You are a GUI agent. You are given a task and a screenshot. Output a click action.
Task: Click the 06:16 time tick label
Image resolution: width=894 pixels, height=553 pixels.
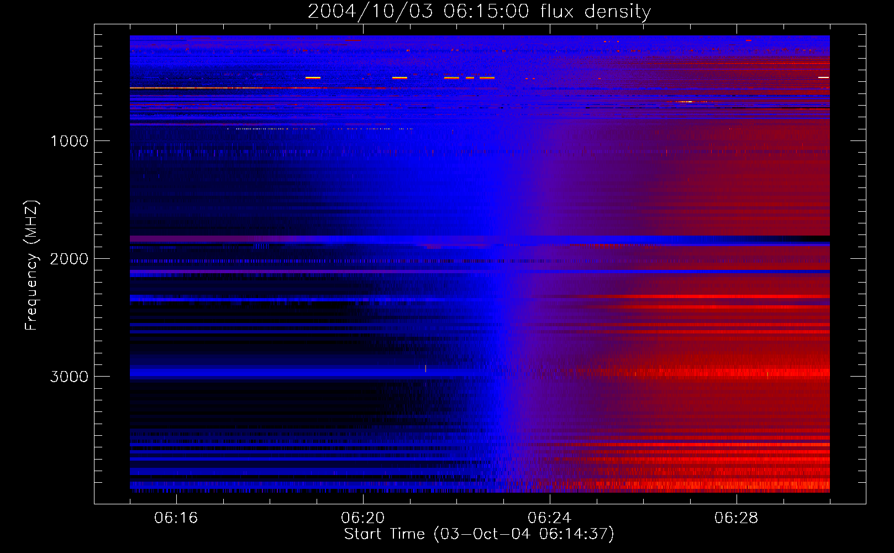(176, 518)
